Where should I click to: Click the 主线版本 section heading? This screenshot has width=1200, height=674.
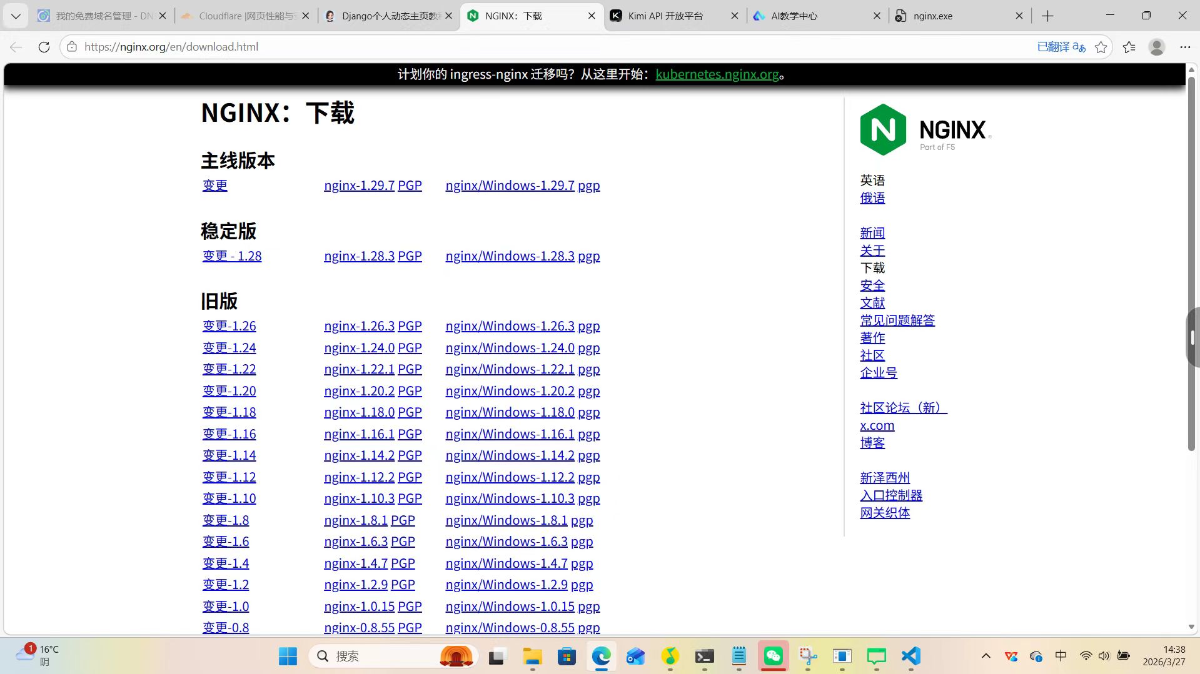[238, 161]
